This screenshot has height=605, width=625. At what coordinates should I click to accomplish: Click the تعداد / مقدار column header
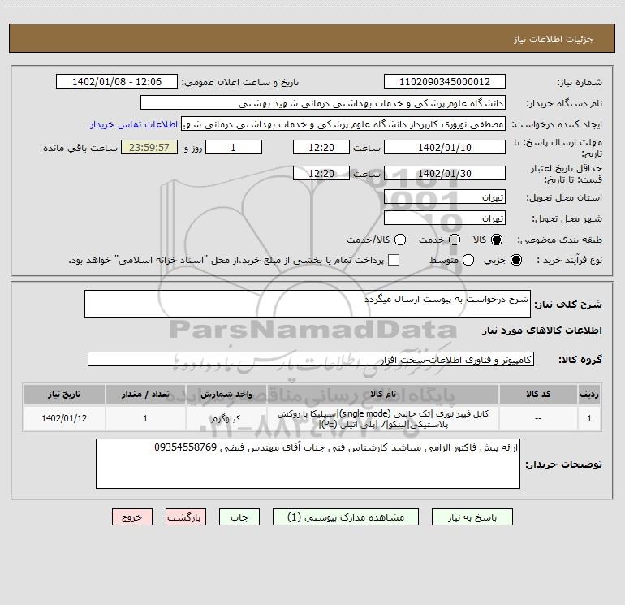coord(145,394)
